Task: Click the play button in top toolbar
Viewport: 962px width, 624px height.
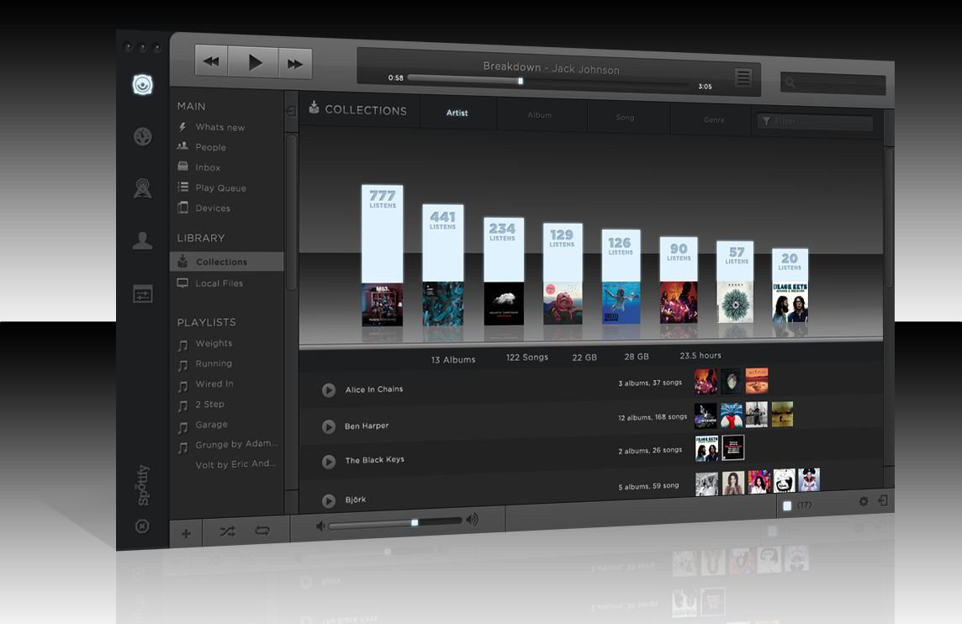Action: tap(253, 62)
